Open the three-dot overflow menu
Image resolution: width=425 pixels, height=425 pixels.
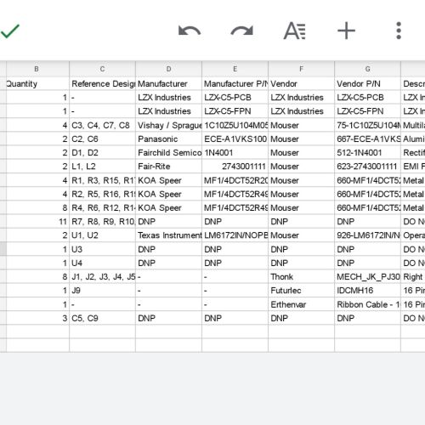(399, 31)
